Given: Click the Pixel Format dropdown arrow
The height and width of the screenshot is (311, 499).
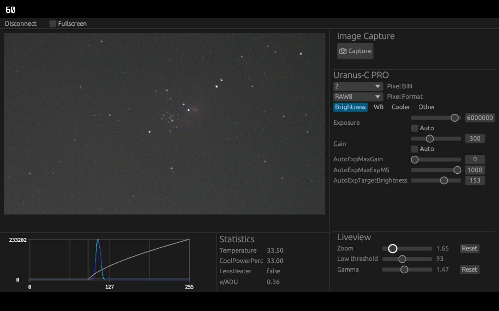Looking at the screenshot, I should click(x=377, y=96).
